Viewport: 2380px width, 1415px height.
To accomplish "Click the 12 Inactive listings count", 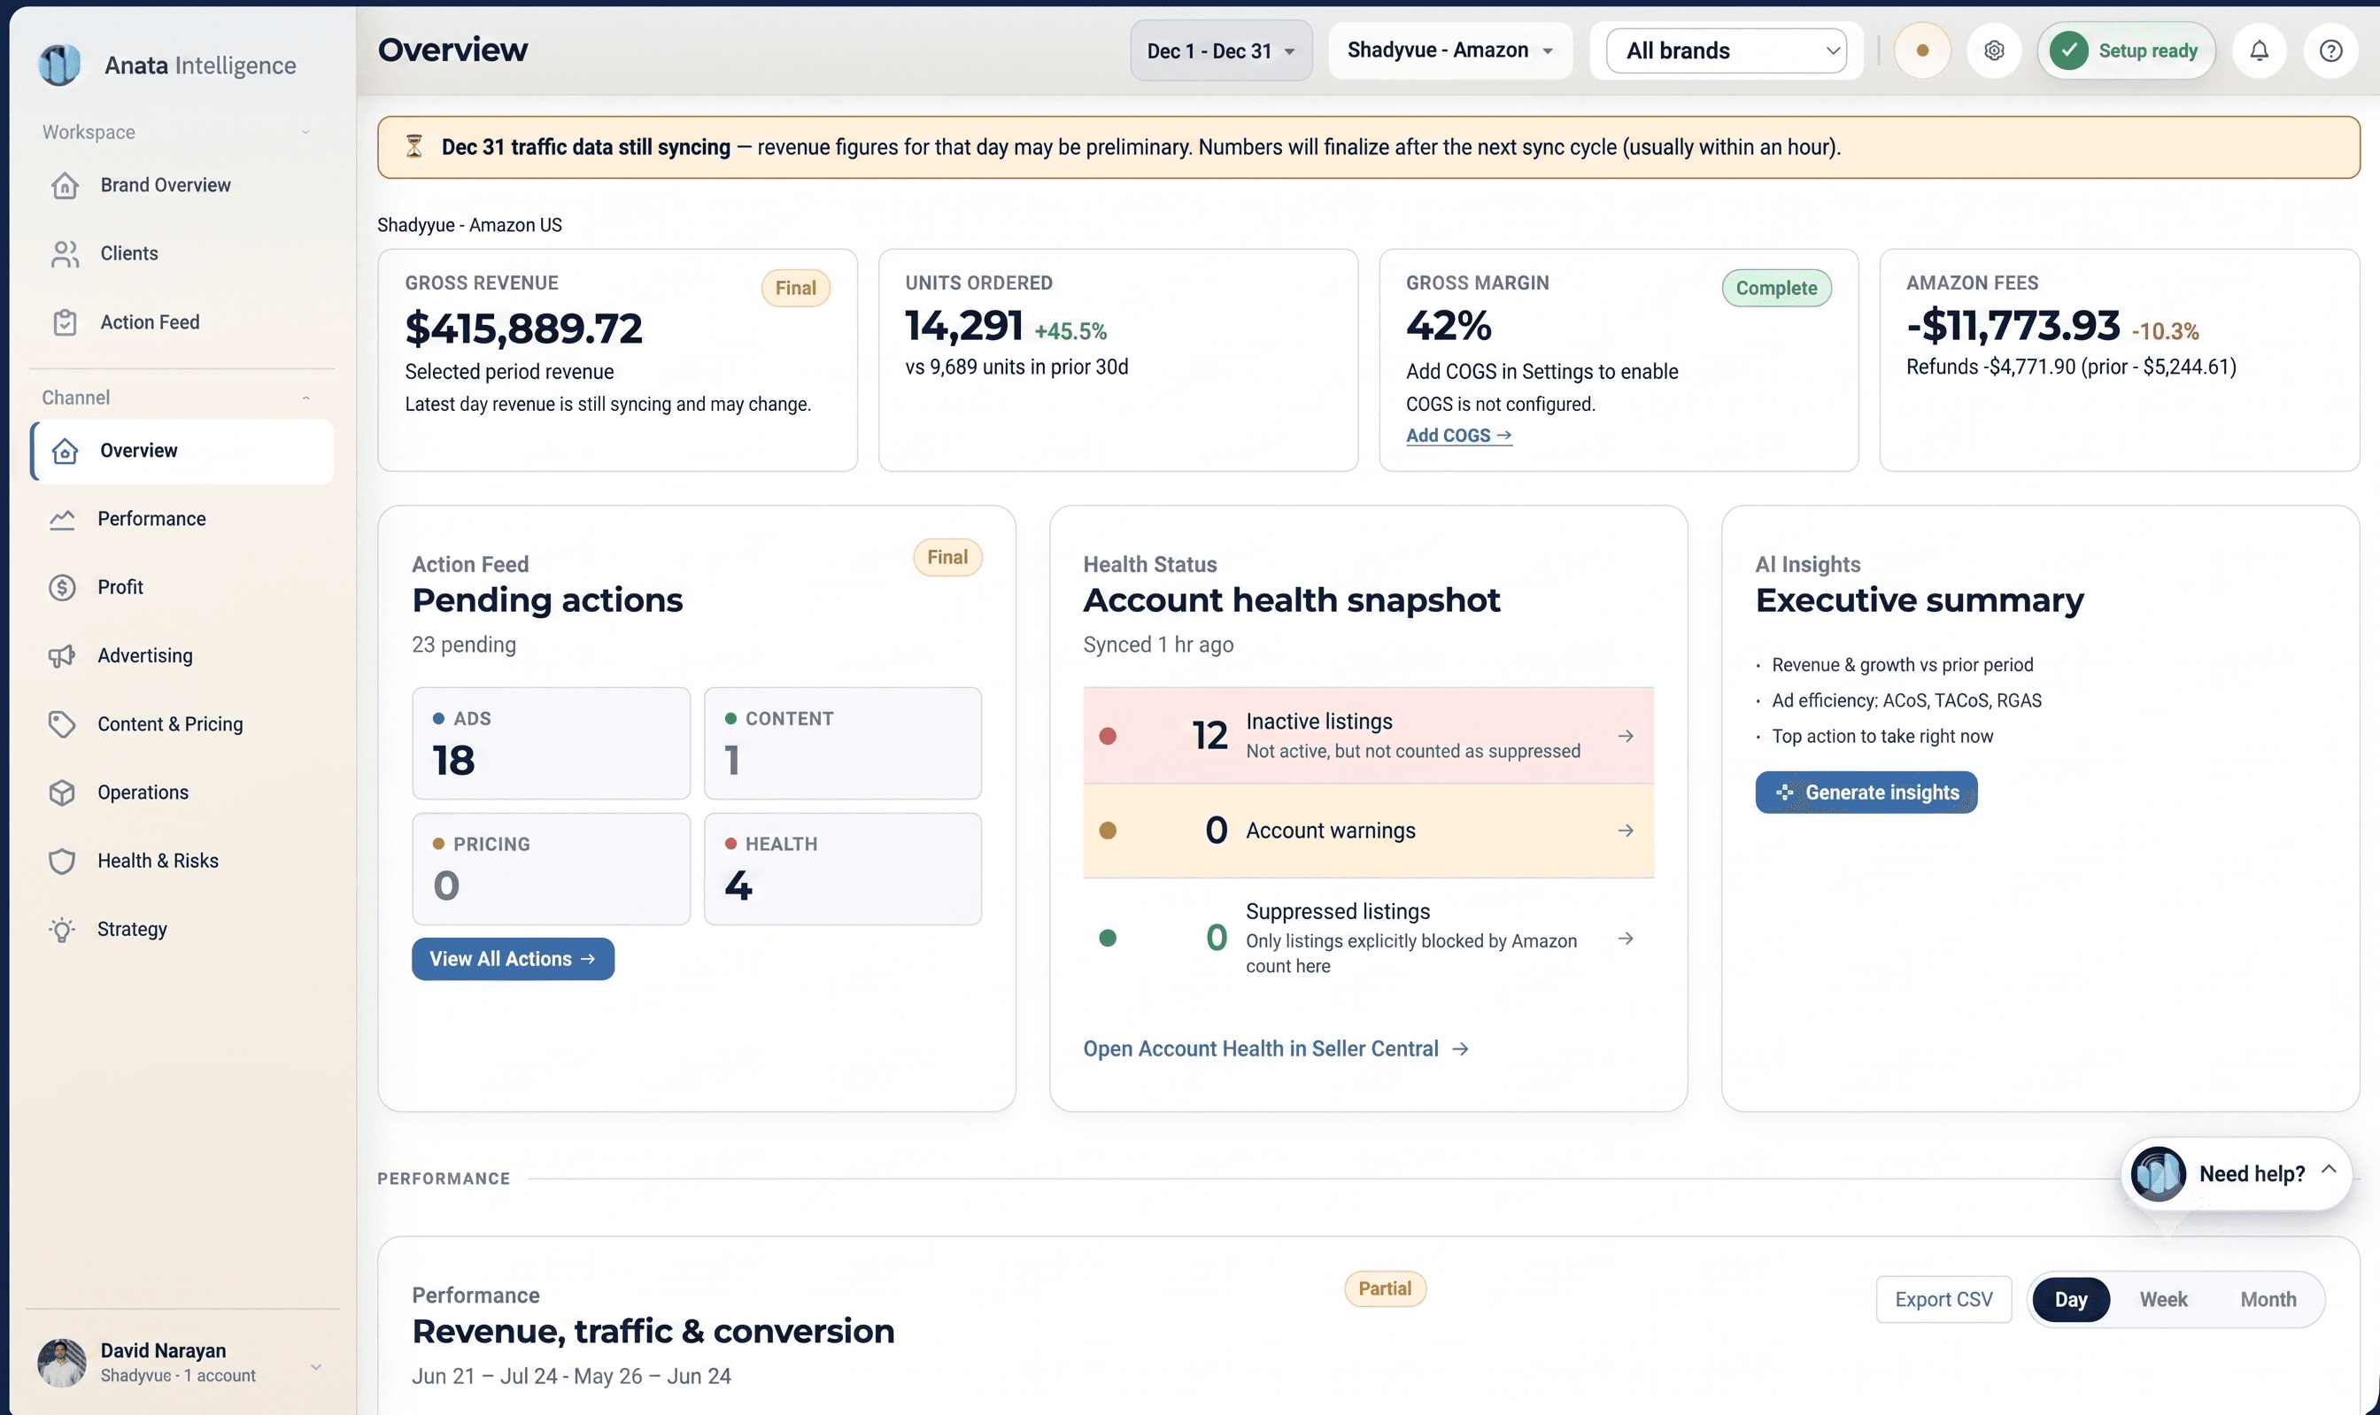I will (x=1209, y=735).
